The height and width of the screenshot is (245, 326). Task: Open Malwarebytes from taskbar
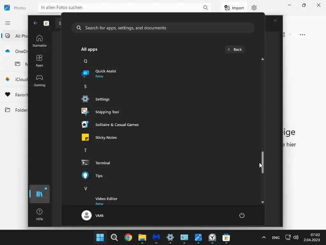pyautogui.click(x=156, y=237)
